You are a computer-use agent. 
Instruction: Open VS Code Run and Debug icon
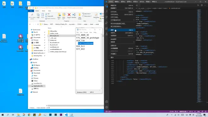pos(107,23)
